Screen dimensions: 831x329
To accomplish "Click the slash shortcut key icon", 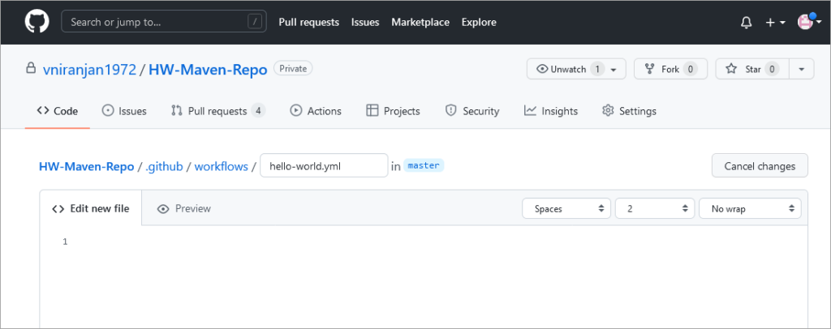I will (x=255, y=22).
